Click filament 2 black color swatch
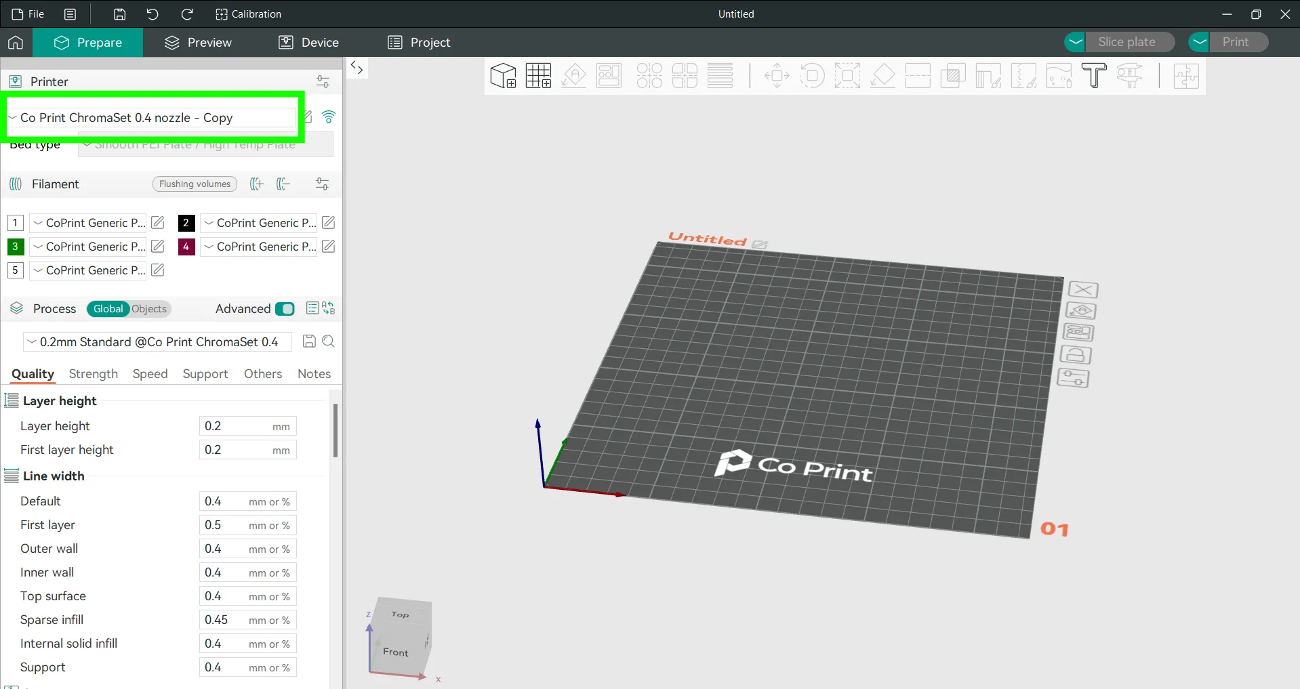The image size is (1300, 689). pos(186,223)
